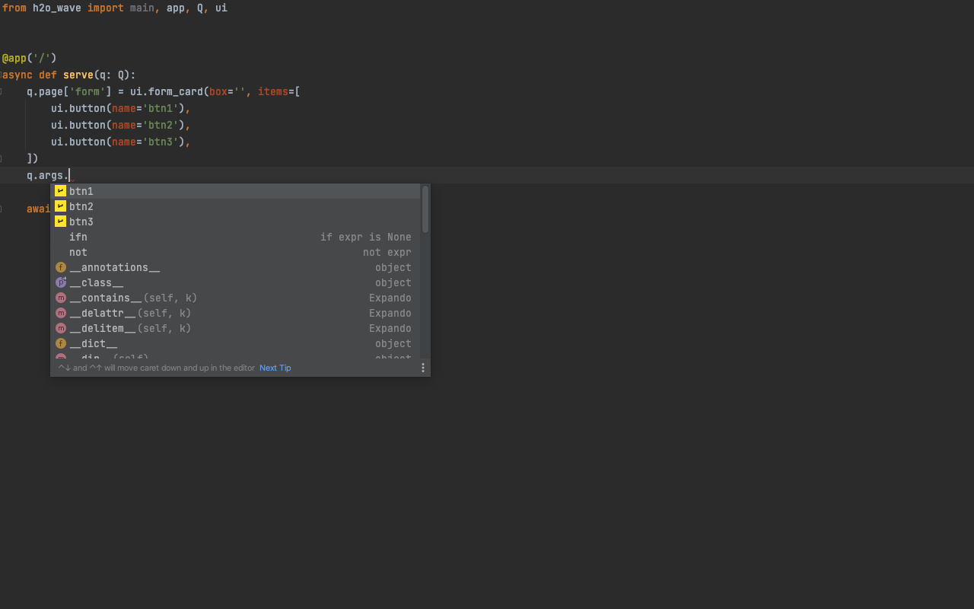Click the field icon next to __dict__

[x=61, y=343]
